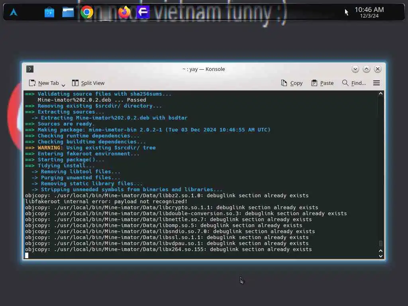Click the libomp.so.5 objcopy line
408x306 pixels.
164,226
